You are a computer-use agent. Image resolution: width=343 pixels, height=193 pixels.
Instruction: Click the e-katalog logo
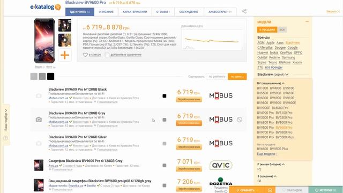(45, 7)
